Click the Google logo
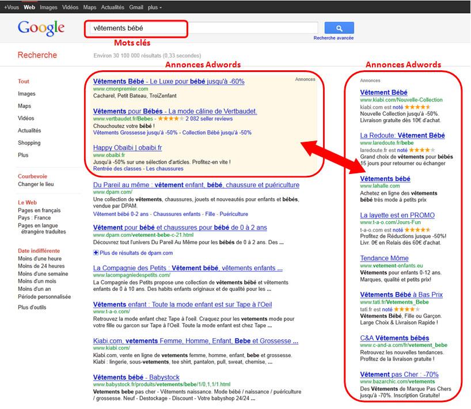This screenshot has height=409, width=471. (41, 27)
